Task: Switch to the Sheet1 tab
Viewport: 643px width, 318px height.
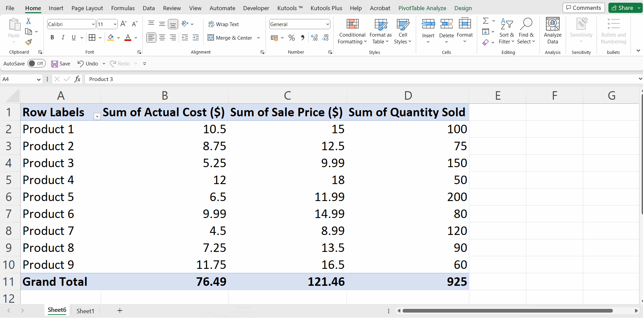Action: pyautogui.click(x=85, y=311)
